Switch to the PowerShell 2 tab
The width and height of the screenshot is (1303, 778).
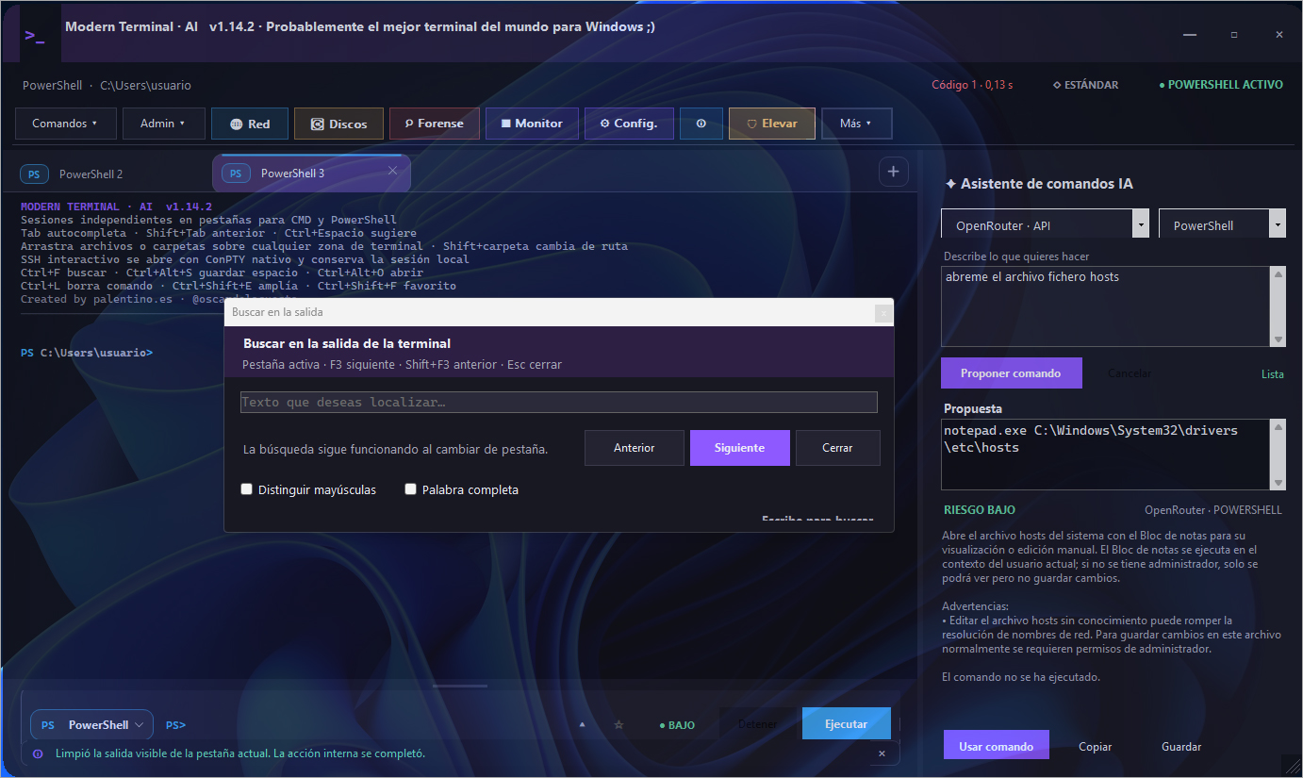(x=91, y=174)
